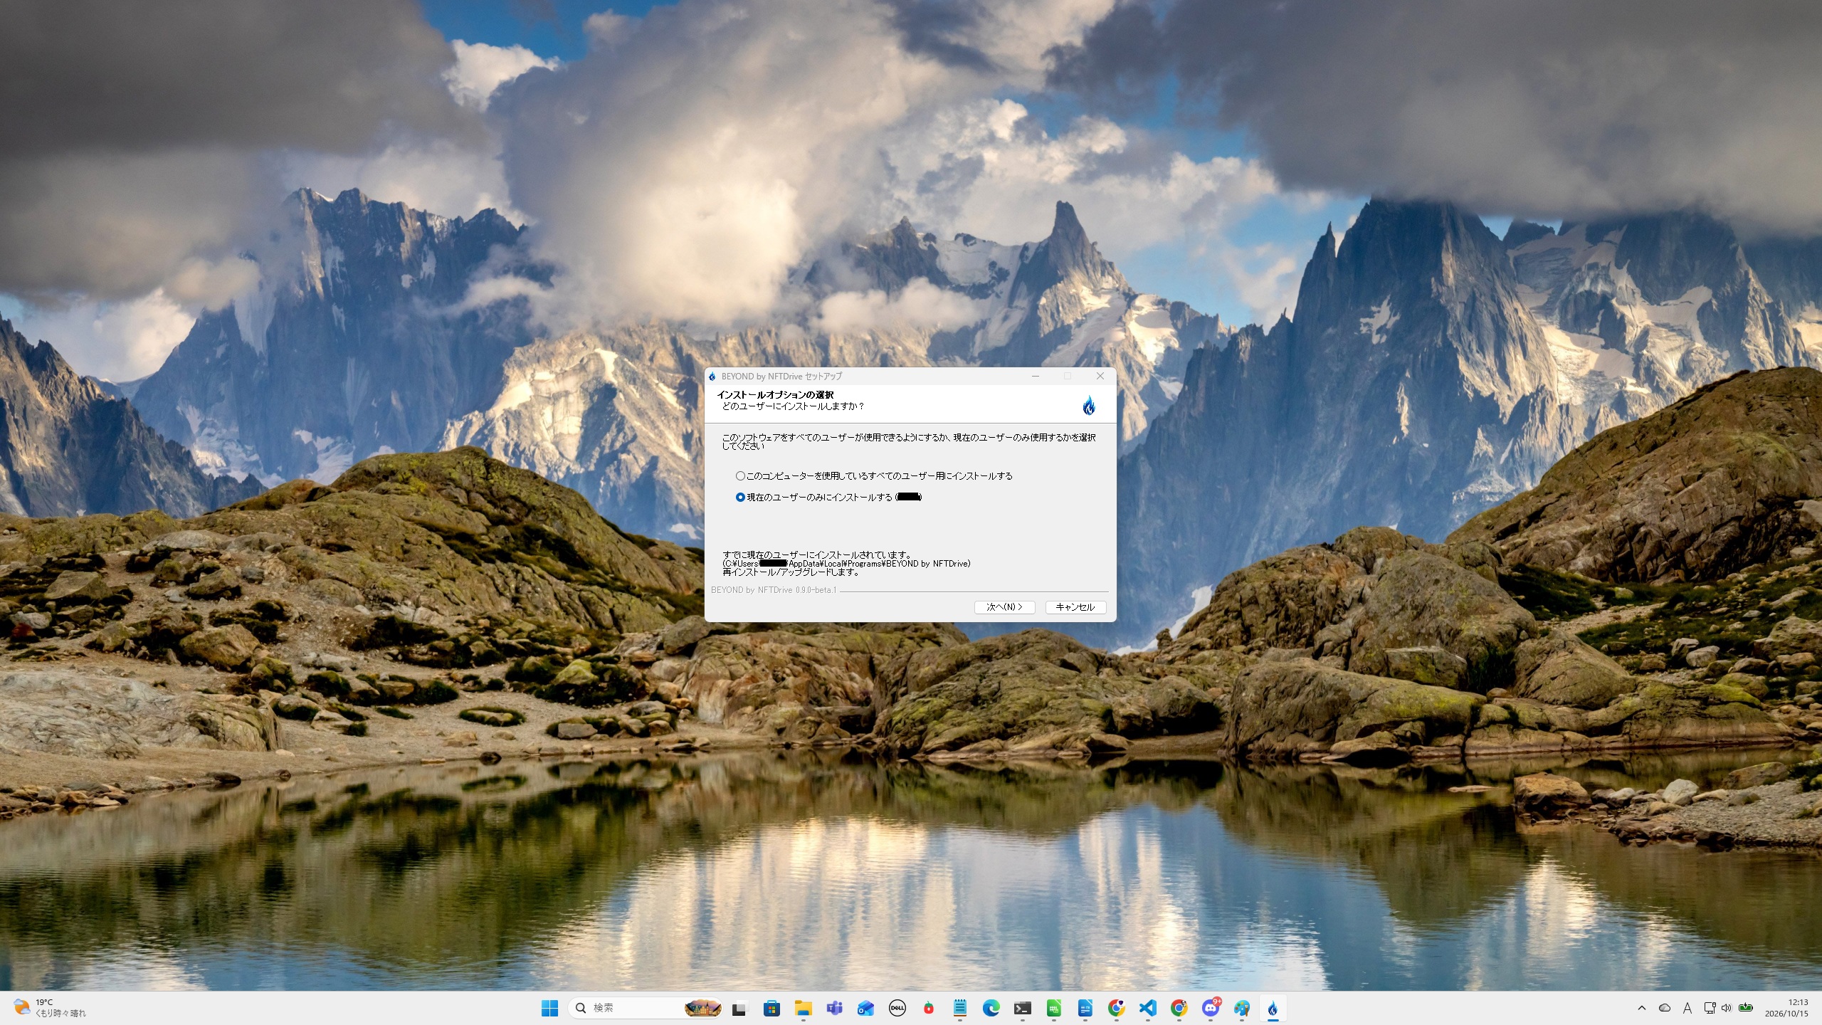1822x1025 pixels.
Task: Open Microsoft Teams from the taskbar
Action: click(x=834, y=1008)
